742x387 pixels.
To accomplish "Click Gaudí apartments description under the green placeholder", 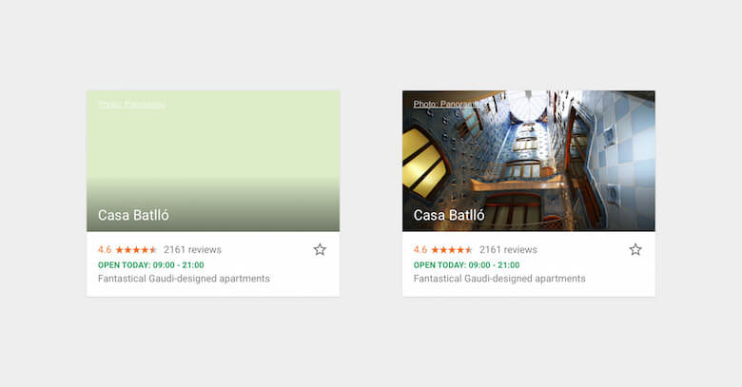I will point(184,279).
